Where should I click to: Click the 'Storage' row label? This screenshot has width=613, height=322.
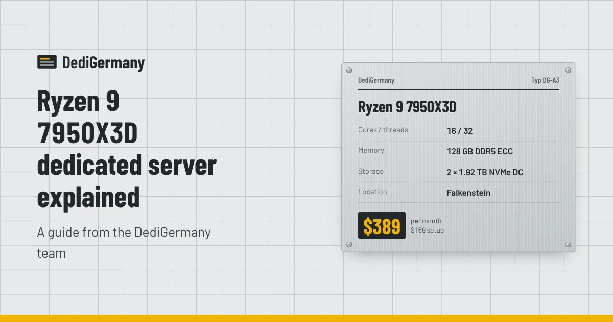371,171
